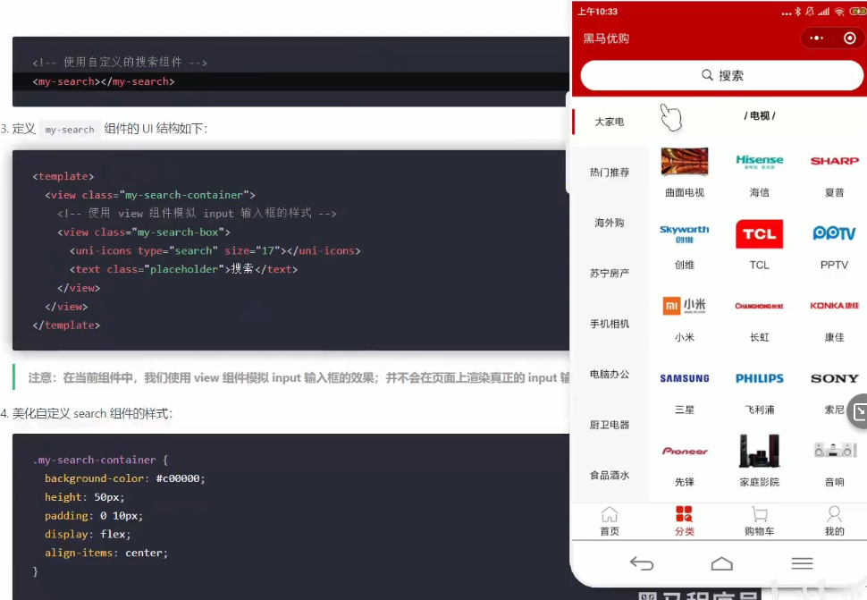This screenshot has height=600, width=867.
Task: Select the 苏宁房产 category
Action: 610,273
